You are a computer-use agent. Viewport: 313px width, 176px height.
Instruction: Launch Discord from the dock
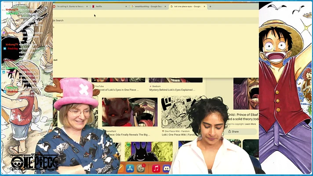pos(166,169)
